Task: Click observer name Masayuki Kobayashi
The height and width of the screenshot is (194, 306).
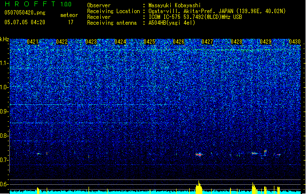Action: (x=175, y=5)
